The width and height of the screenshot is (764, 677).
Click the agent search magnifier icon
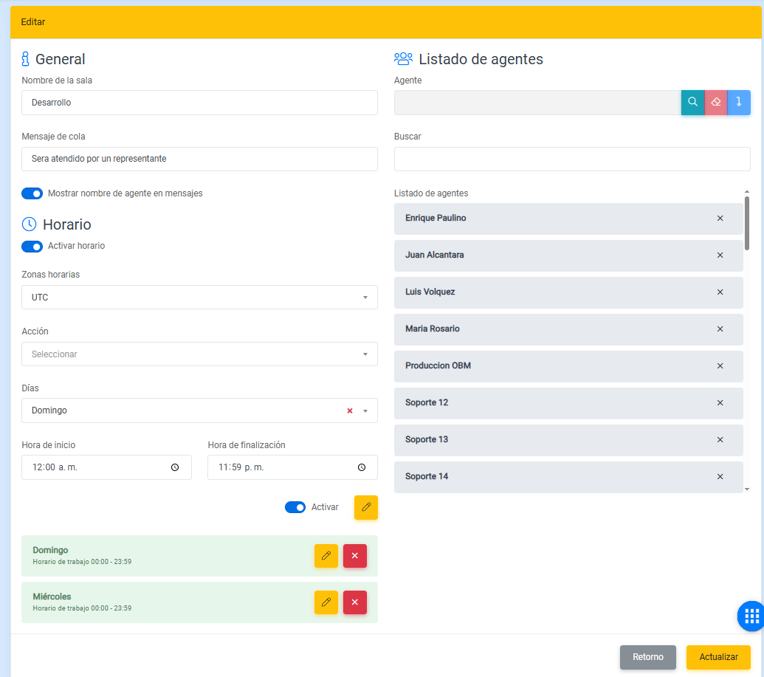pyautogui.click(x=692, y=103)
